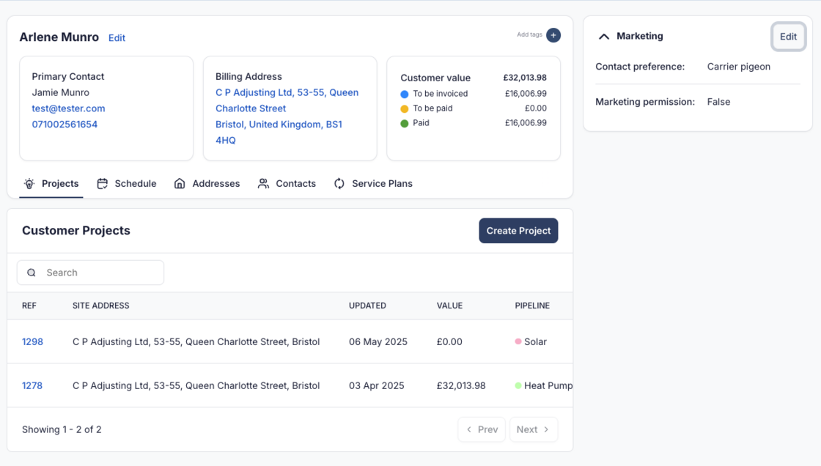Screen dimensions: 821x466
Task: Click the Add tags plus icon
Action: (x=553, y=35)
